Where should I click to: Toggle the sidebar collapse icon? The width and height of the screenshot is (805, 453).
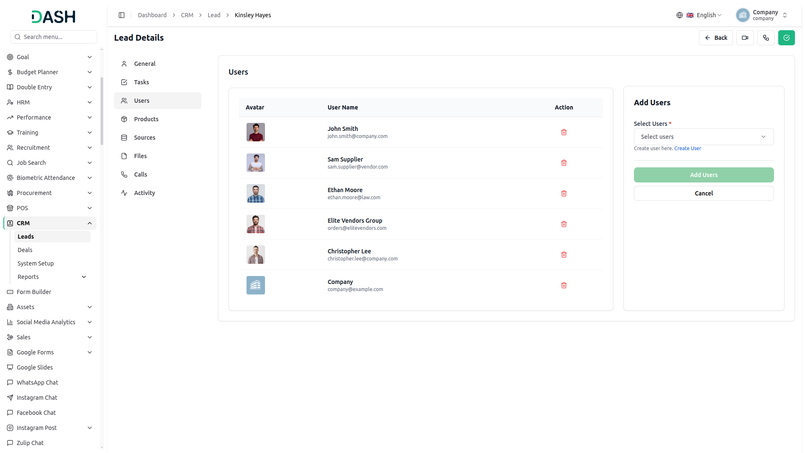[x=122, y=15]
